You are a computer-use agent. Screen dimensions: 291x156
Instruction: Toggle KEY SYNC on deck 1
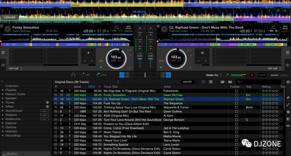(x=117, y=28)
